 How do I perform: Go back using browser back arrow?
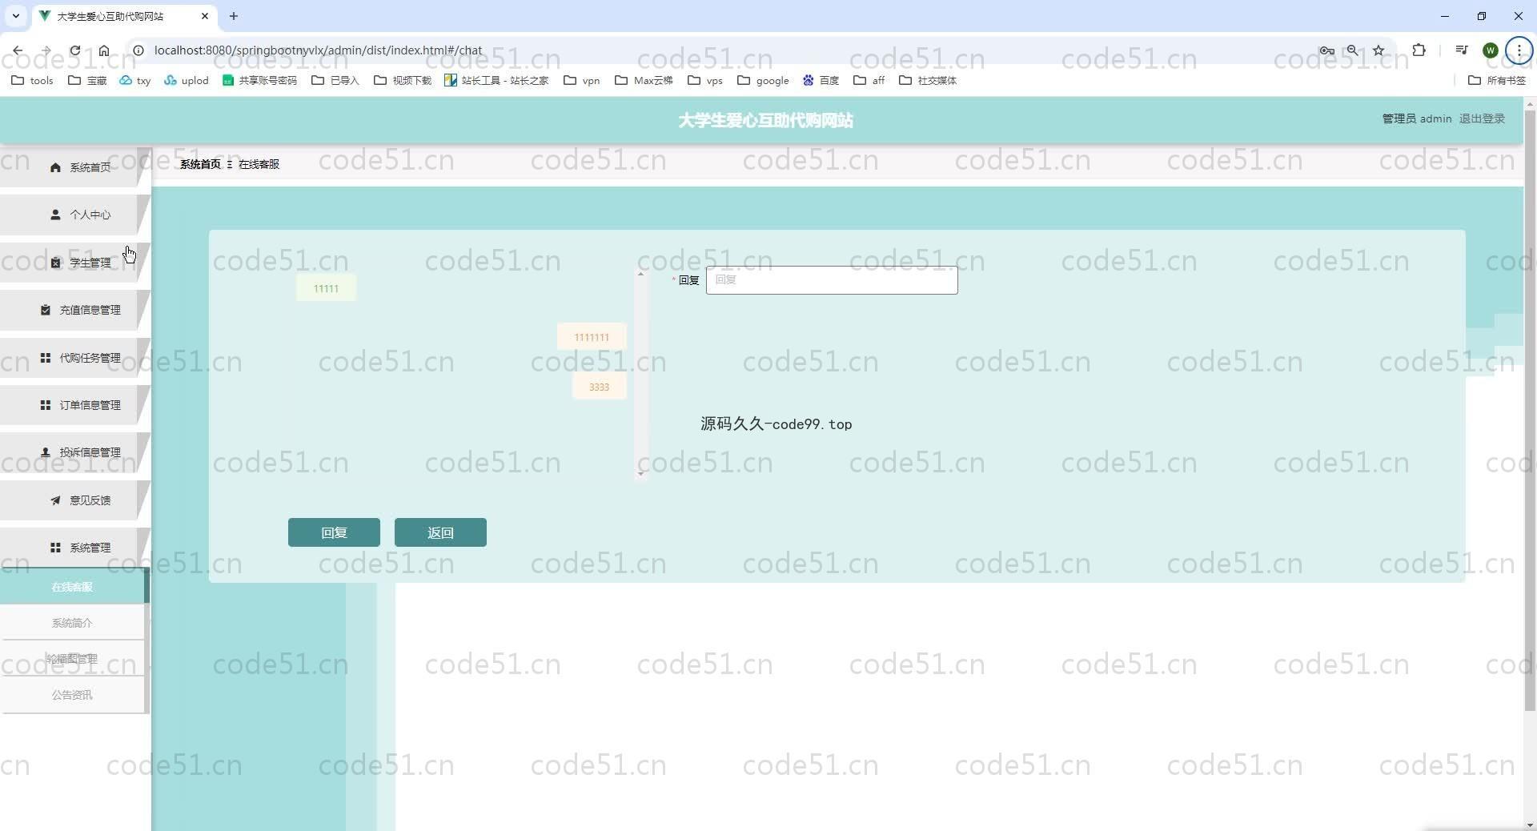click(18, 50)
